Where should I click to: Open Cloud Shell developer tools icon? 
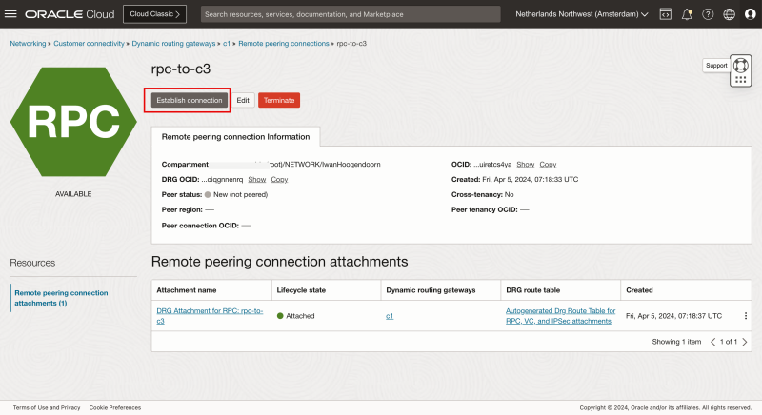coord(665,14)
